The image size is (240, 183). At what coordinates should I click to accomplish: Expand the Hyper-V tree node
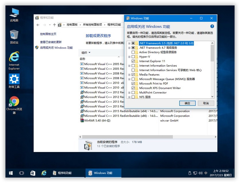coord(129,57)
